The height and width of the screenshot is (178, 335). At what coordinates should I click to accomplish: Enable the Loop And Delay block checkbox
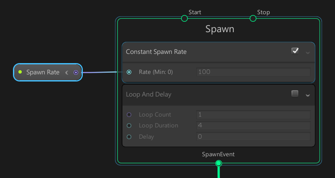(x=295, y=94)
